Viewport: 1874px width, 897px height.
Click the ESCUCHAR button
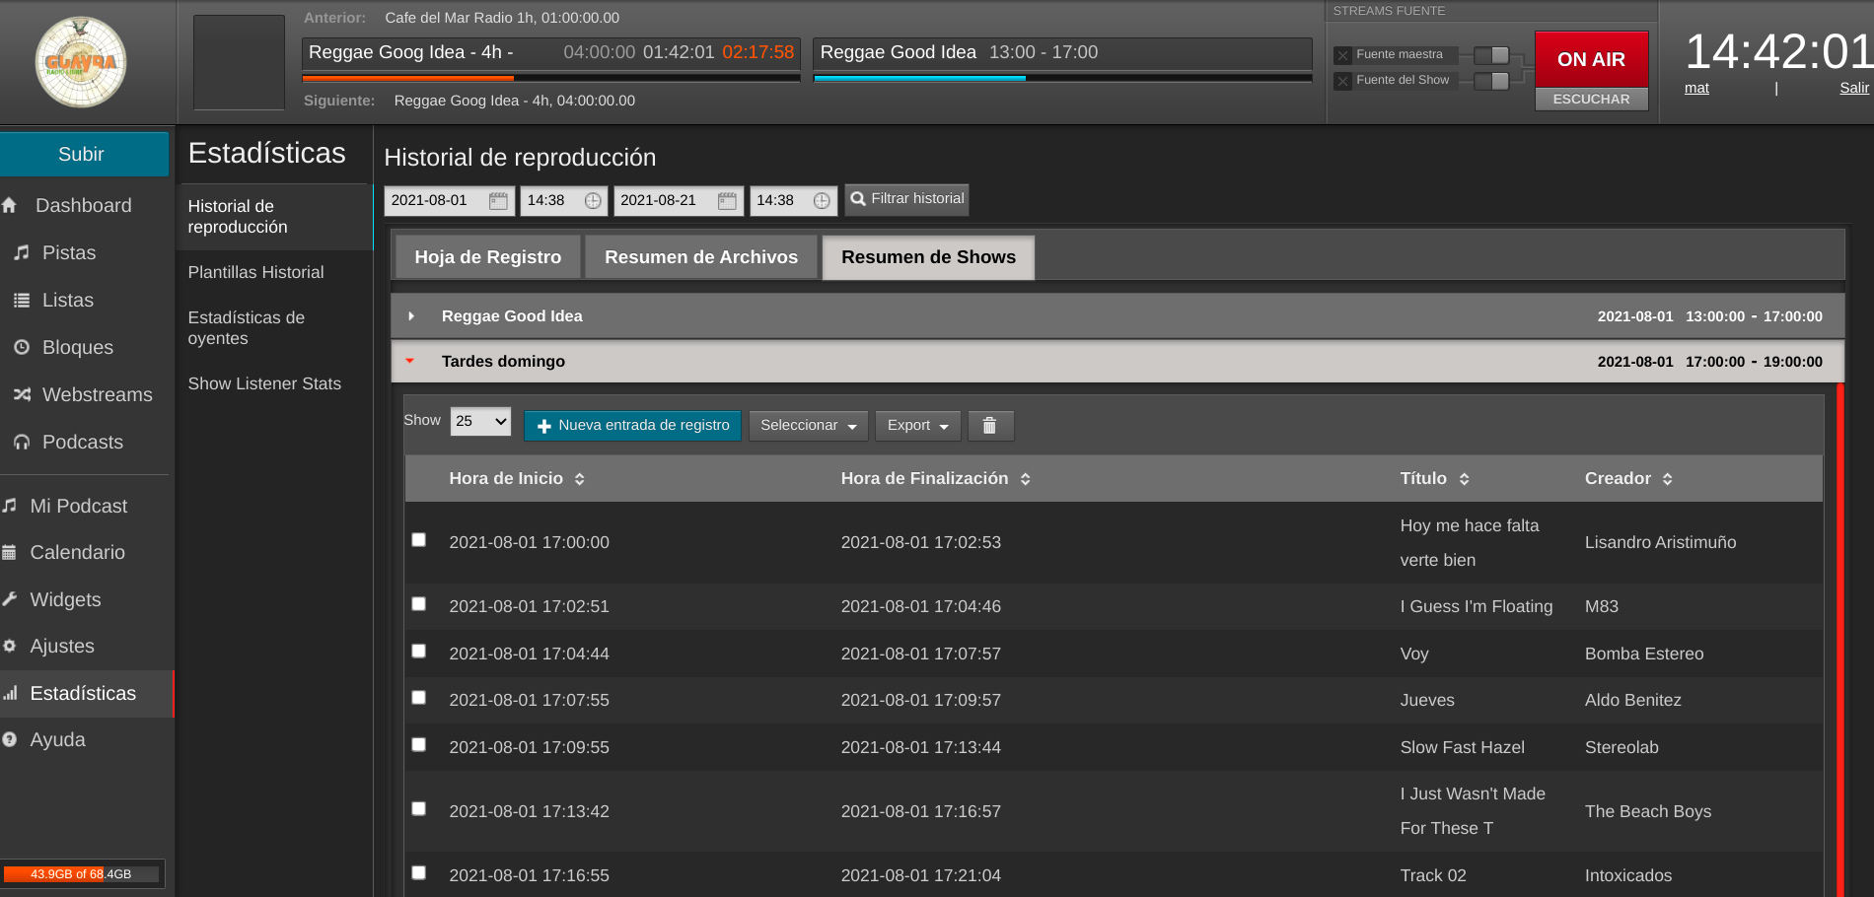tap(1591, 100)
